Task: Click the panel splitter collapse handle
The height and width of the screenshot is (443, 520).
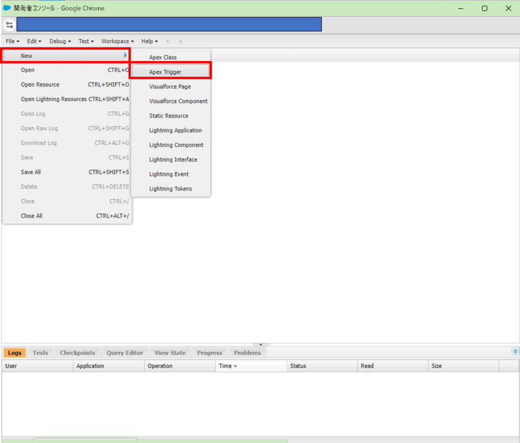Action: click(x=261, y=345)
